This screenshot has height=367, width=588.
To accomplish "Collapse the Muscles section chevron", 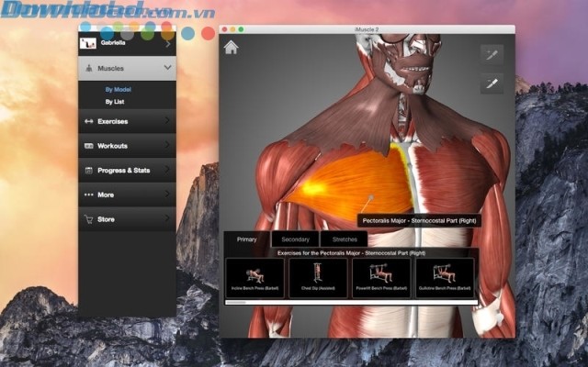I will 167,67.
